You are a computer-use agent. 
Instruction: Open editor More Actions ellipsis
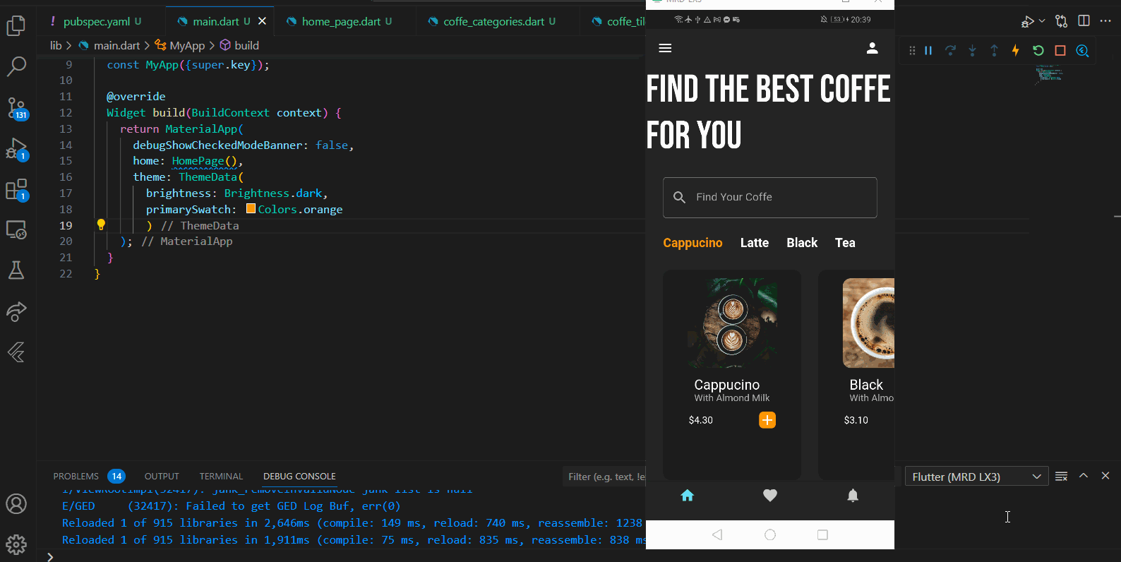1105,21
